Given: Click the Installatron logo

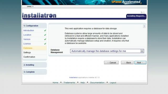Looking at the screenshot, I should (39, 15).
